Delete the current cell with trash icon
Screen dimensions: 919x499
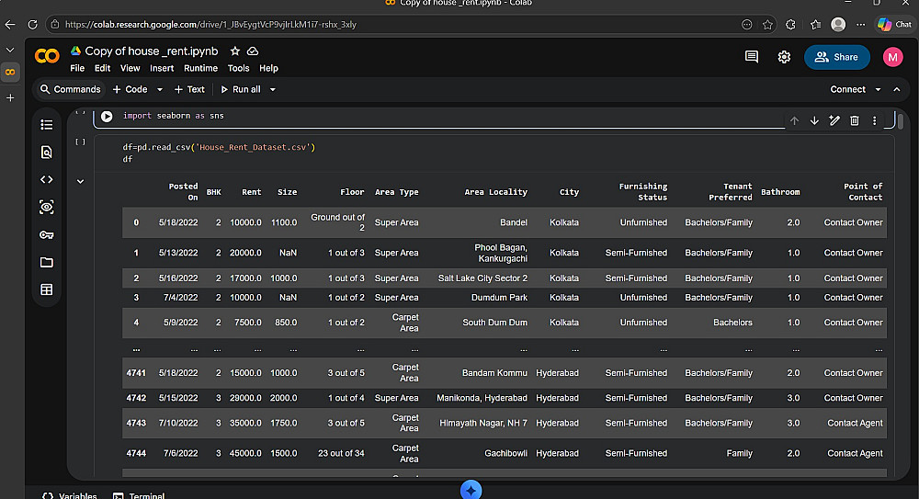coord(855,120)
